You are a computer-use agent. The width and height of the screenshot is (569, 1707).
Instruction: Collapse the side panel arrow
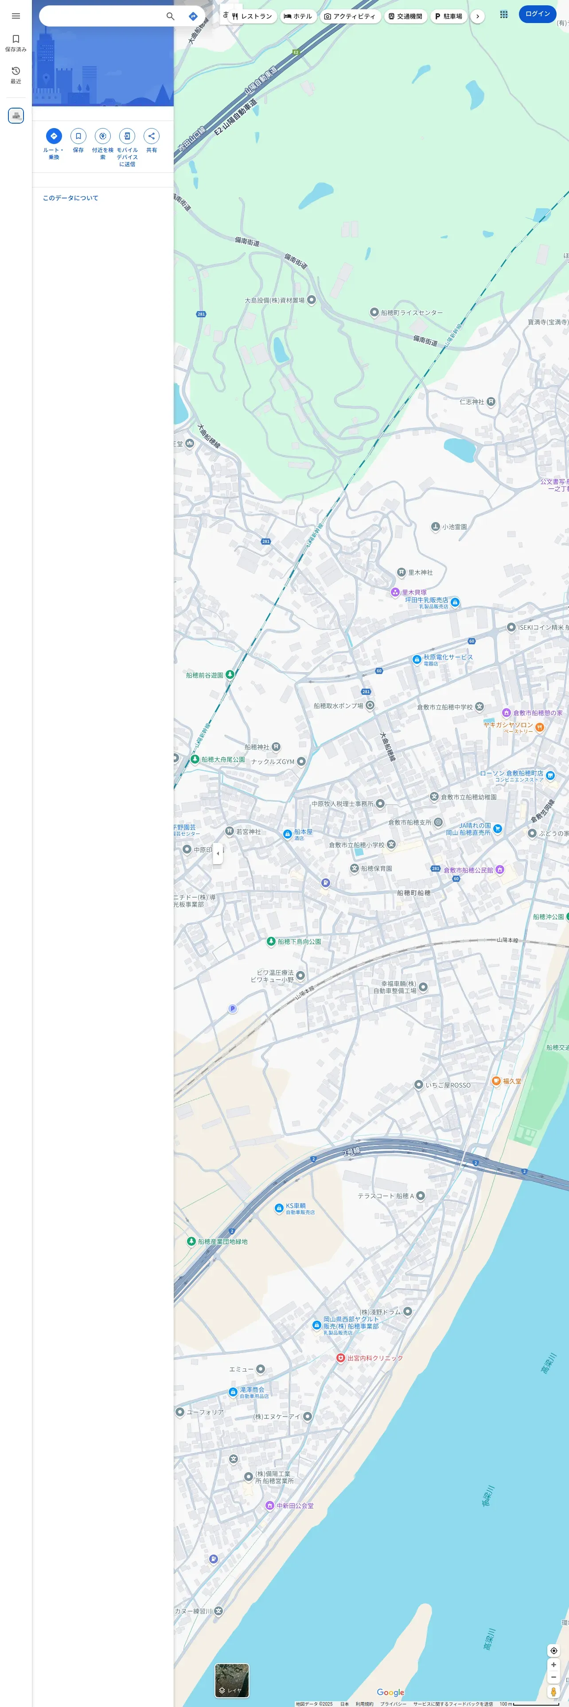coord(218,853)
